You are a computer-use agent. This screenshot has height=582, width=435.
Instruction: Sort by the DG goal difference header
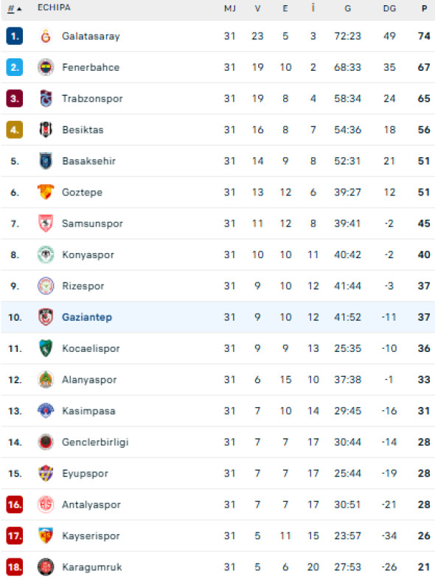(389, 8)
